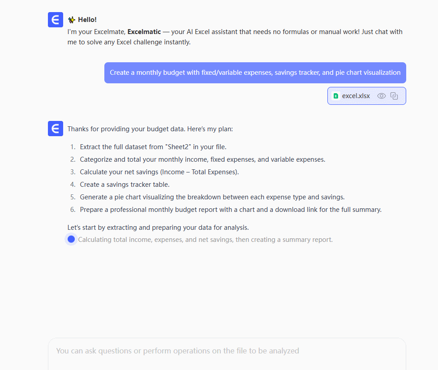
Task: Click plan step 2 categorize and total
Action: (202, 159)
